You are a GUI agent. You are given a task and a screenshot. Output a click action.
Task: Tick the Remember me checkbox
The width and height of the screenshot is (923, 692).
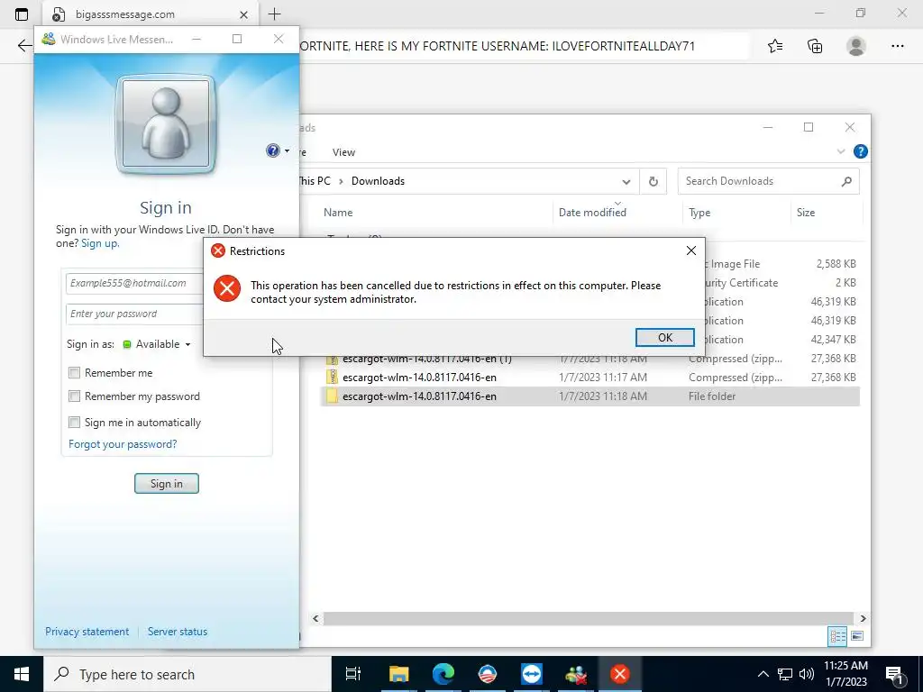tap(74, 372)
